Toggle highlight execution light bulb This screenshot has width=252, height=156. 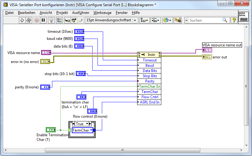coord(51,20)
